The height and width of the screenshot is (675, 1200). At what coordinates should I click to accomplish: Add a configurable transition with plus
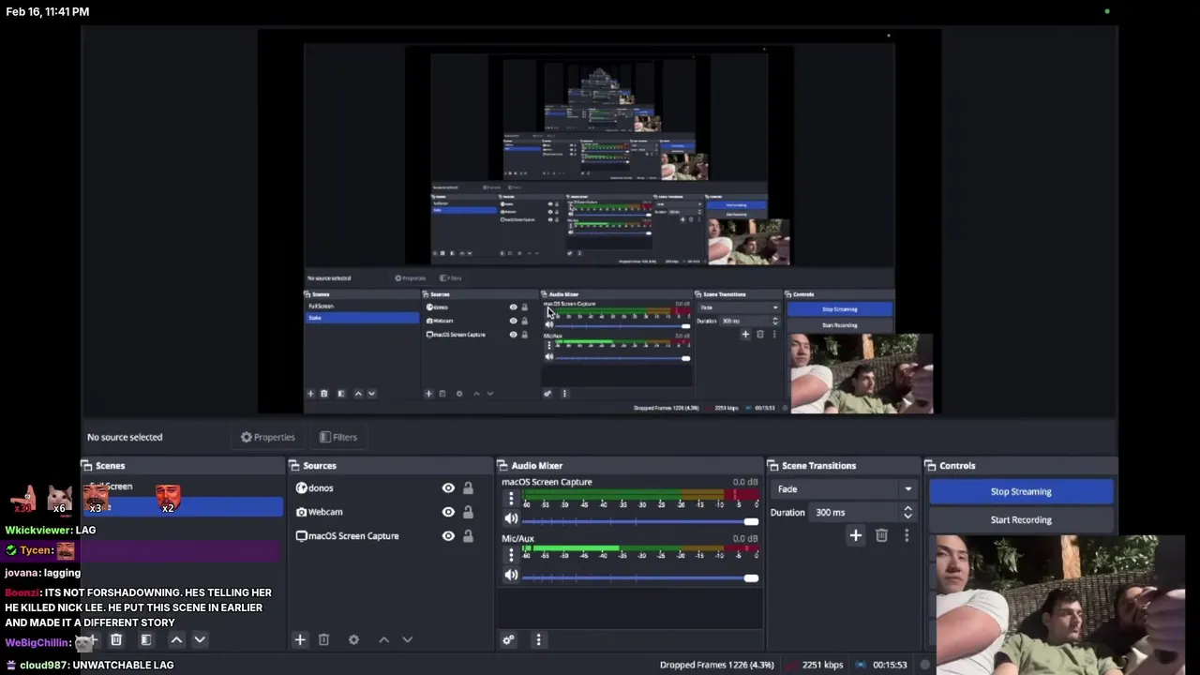coord(855,535)
